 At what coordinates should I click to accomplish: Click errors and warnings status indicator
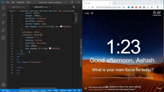[x=6, y=90]
